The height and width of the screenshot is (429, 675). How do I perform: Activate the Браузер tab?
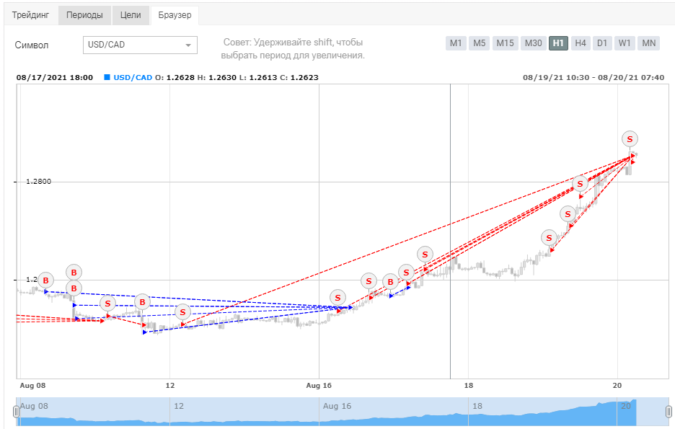[175, 15]
